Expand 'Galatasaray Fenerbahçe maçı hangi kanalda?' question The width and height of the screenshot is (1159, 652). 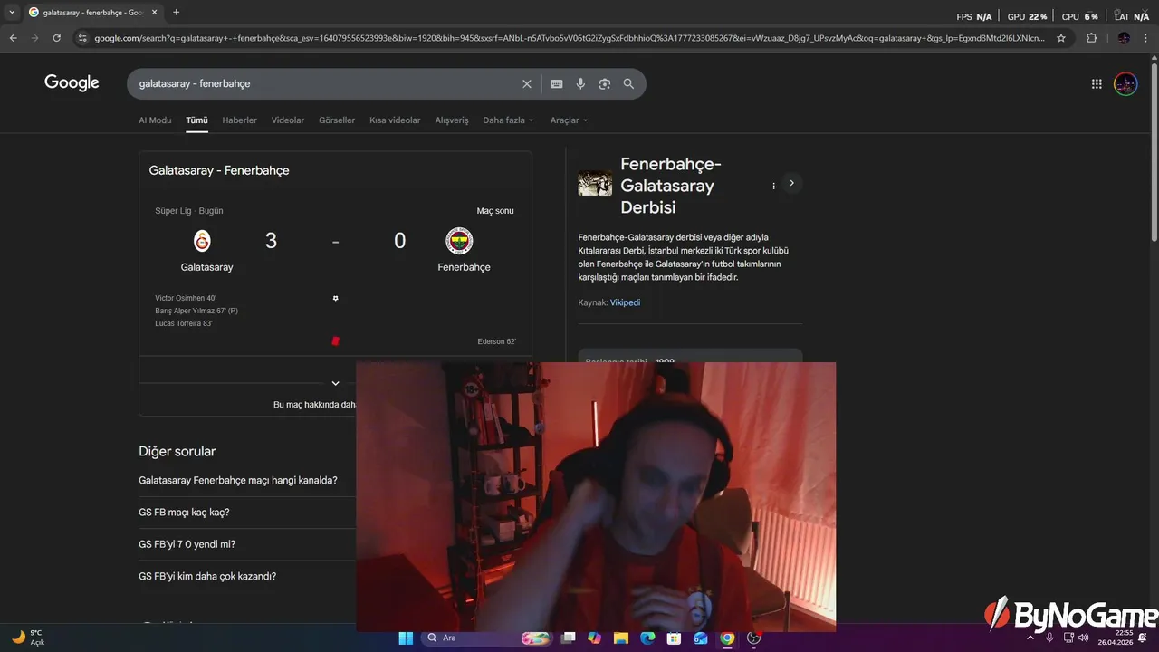point(238,481)
